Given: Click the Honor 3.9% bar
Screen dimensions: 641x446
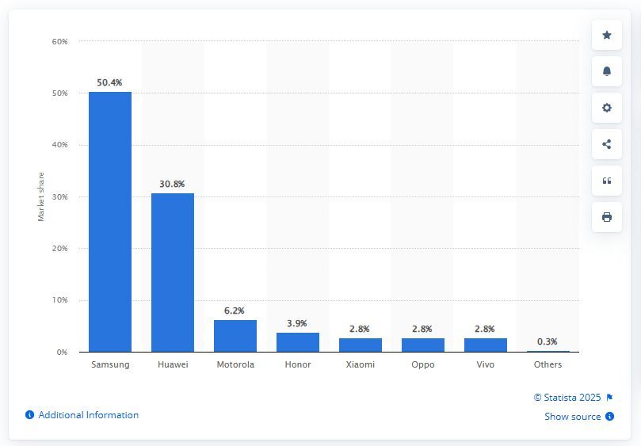Looking at the screenshot, I should tap(298, 342).
